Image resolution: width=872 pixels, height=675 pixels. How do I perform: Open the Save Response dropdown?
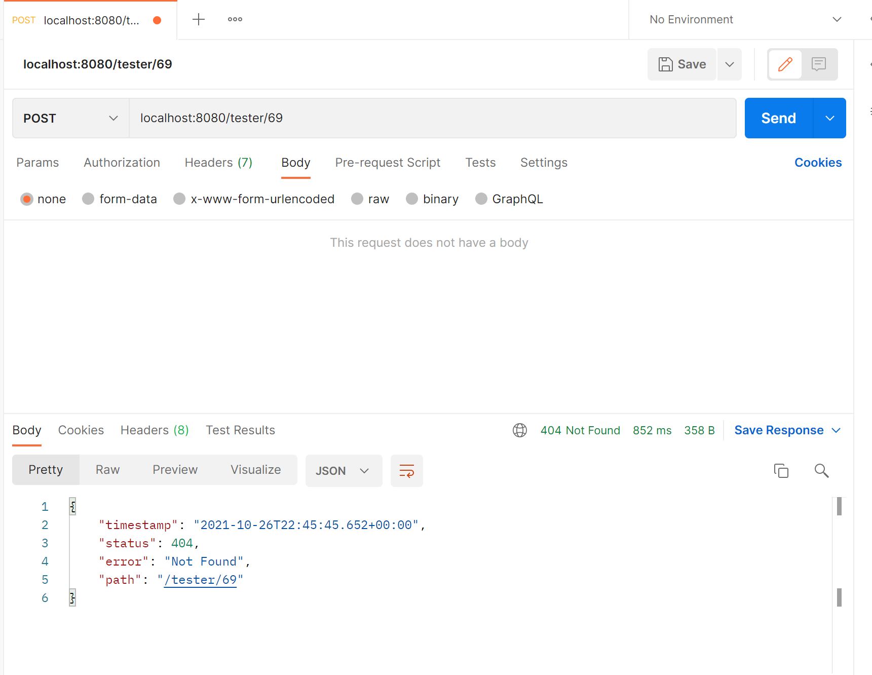coord(787,430)
